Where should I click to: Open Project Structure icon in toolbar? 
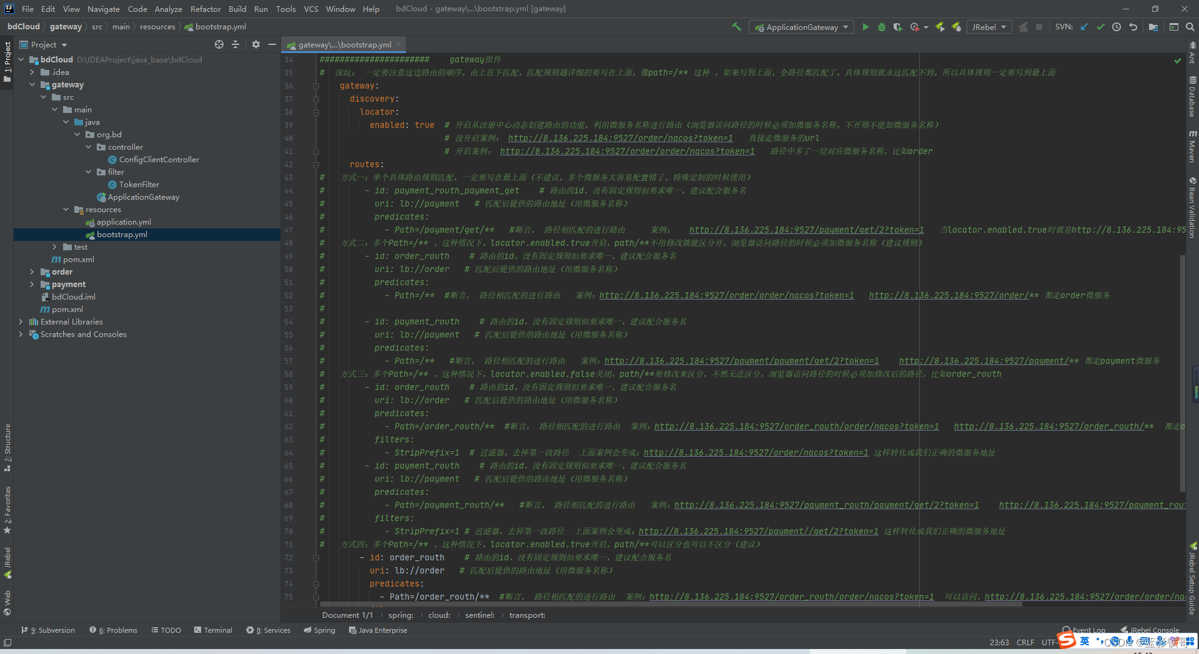coord(1153,27)
